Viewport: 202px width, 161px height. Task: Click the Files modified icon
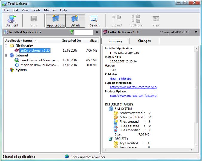(x=116, y=130)
